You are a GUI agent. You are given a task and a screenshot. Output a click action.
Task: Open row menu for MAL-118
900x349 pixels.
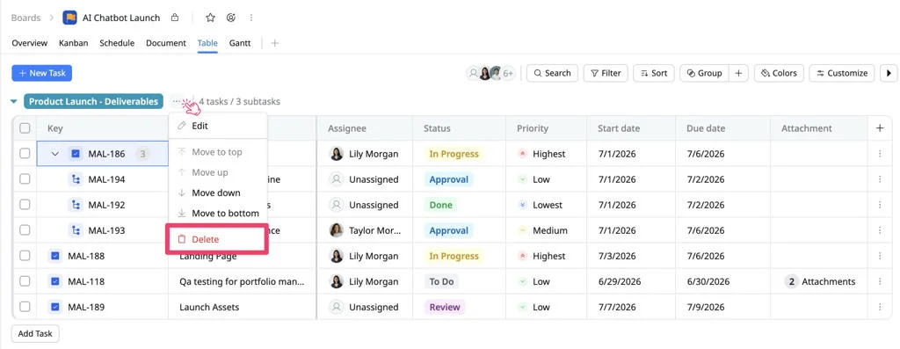880,281
